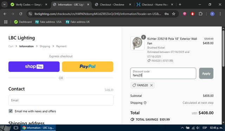225x131 pixels.
Task: Click the lbclighting.com URL in address bar
Action: pyautogui.click(x=98, y=14)
